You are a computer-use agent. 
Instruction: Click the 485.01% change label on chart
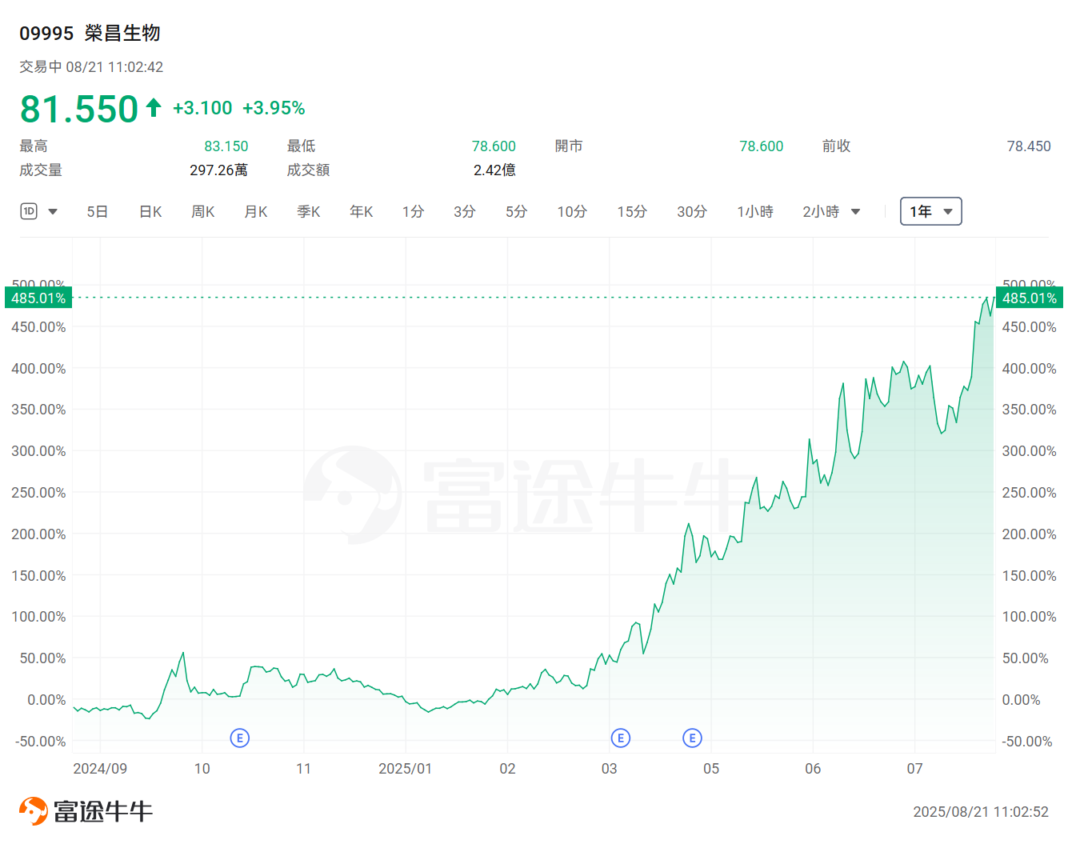38,298
